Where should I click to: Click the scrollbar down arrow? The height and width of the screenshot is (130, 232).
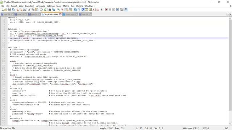(x=230, y=124)
